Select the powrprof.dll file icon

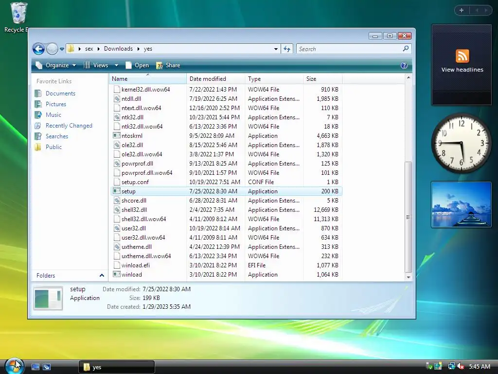click(117, 164)
